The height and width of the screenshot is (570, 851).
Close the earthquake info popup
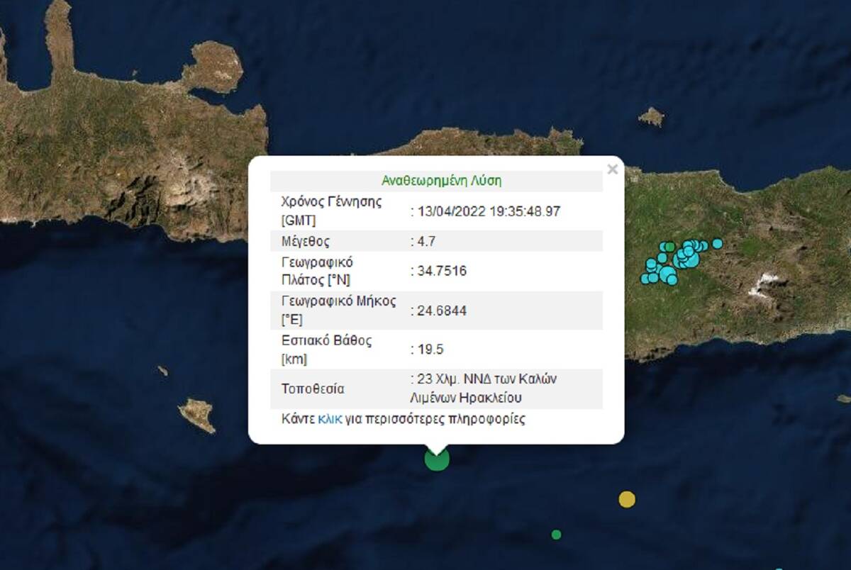[613, 169]
